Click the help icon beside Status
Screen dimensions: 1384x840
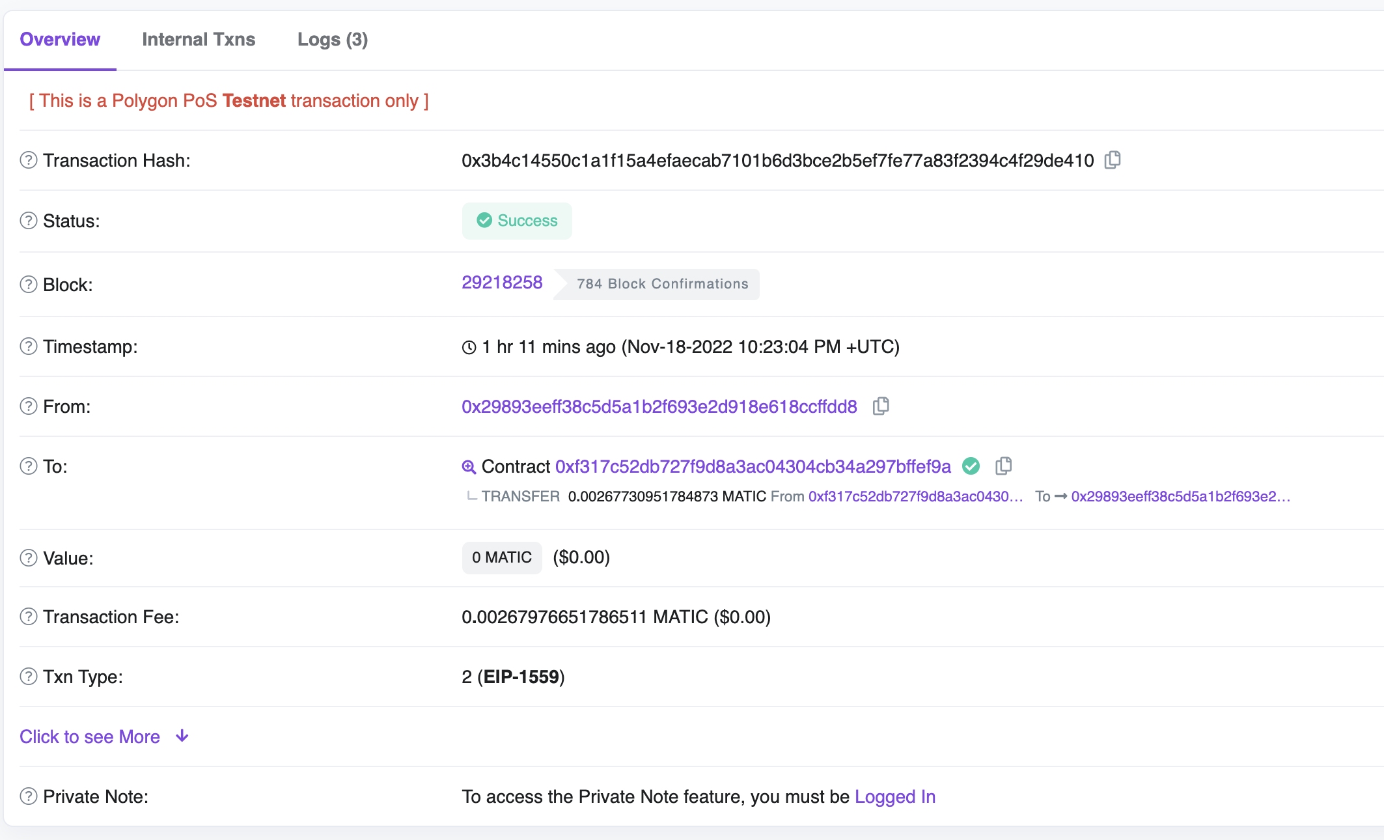(29, 221)
